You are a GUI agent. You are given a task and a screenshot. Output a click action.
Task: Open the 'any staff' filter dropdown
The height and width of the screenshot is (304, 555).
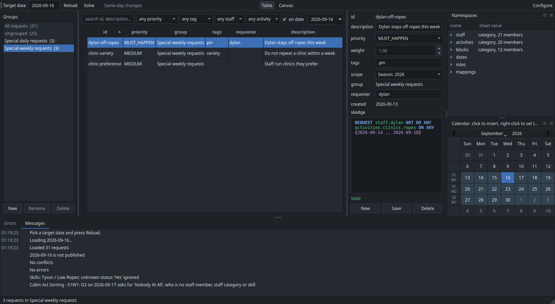[x=229, y=19]
